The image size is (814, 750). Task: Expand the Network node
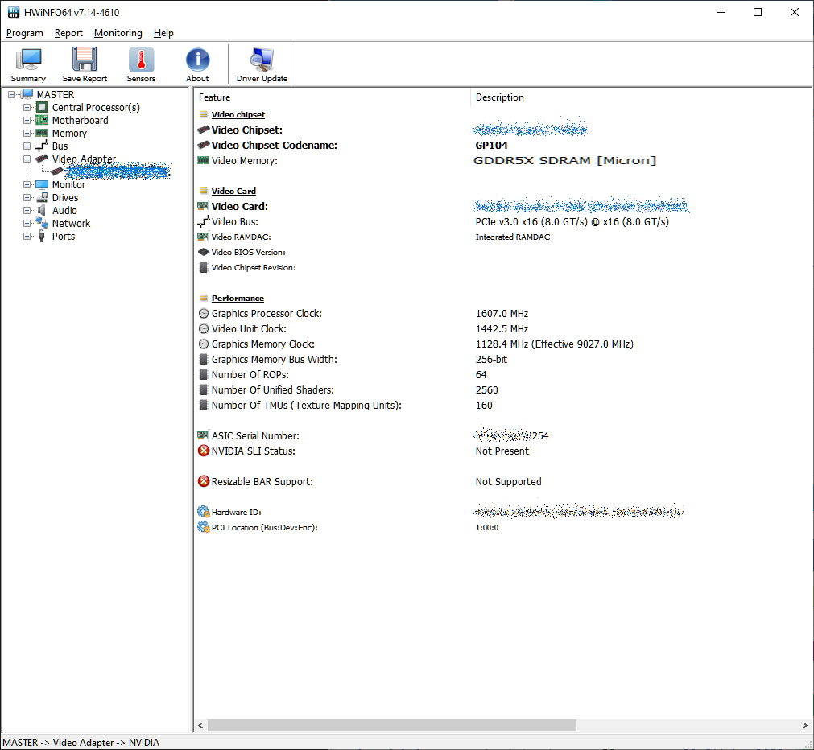pyautogui.click(x=27, y=223)
